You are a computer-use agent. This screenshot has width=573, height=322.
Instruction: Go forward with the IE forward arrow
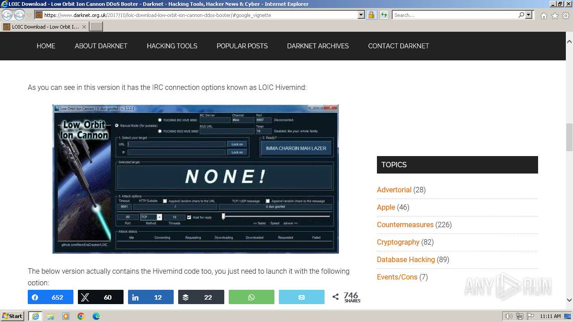click(x=19, y=15)
